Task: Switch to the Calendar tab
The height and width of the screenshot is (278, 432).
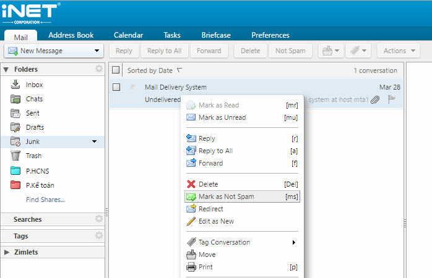Action: click(x=128, y=35)
